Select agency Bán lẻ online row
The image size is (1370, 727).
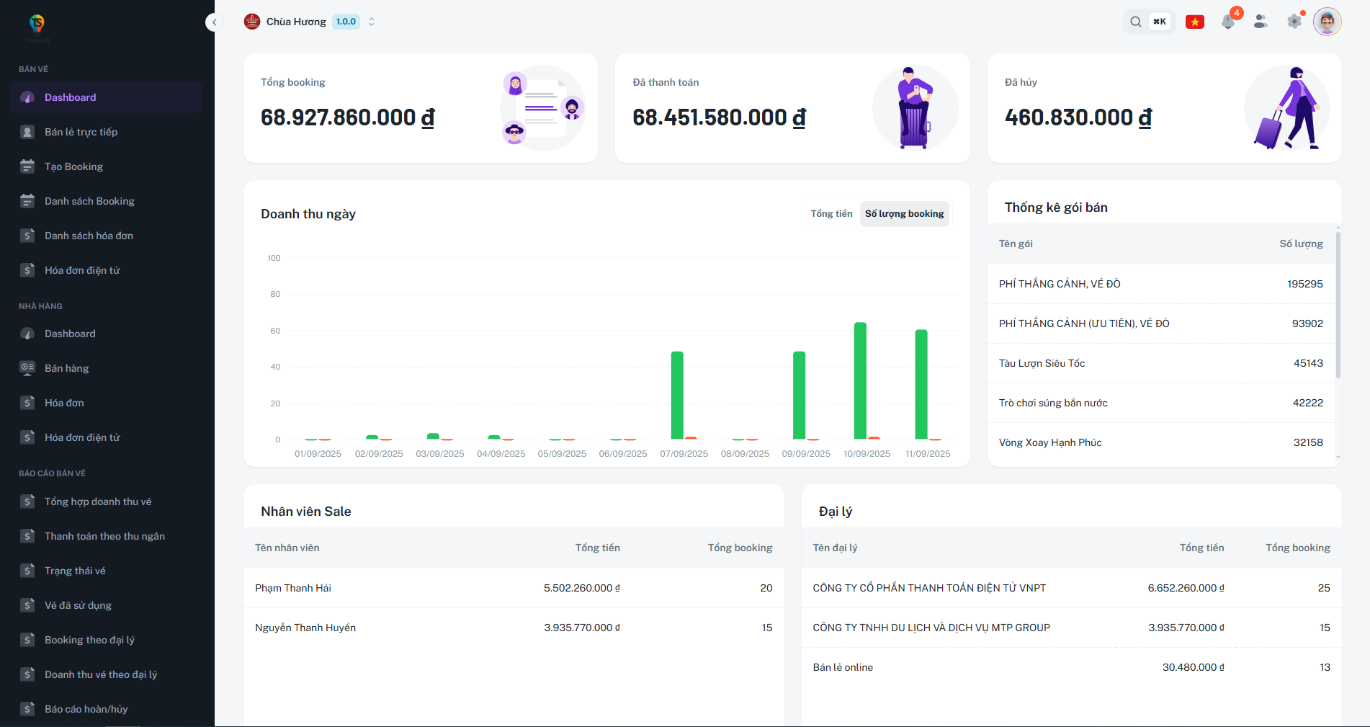tap(843, 667)
